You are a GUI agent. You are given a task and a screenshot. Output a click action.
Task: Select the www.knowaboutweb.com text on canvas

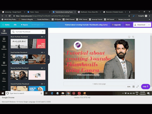[x=88, y=75]
